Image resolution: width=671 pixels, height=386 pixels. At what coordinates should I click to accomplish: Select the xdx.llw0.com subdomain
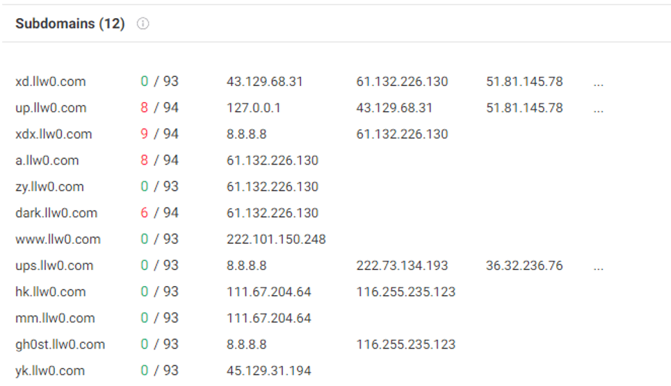(54, 134)
